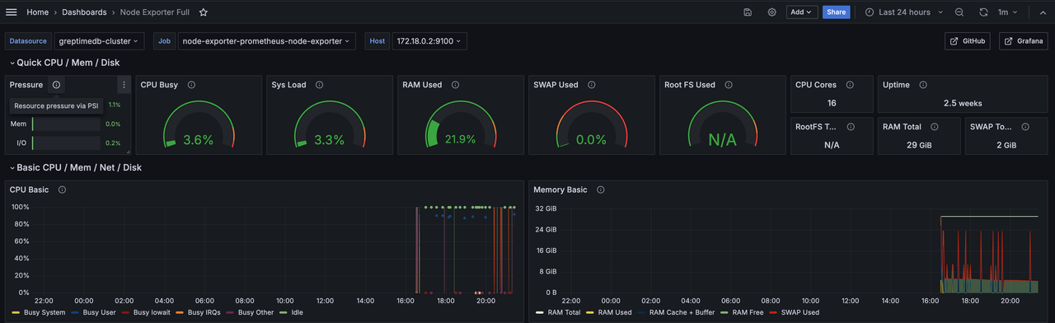Star the Node Exporter Full dashboard

tap(204, 12)
